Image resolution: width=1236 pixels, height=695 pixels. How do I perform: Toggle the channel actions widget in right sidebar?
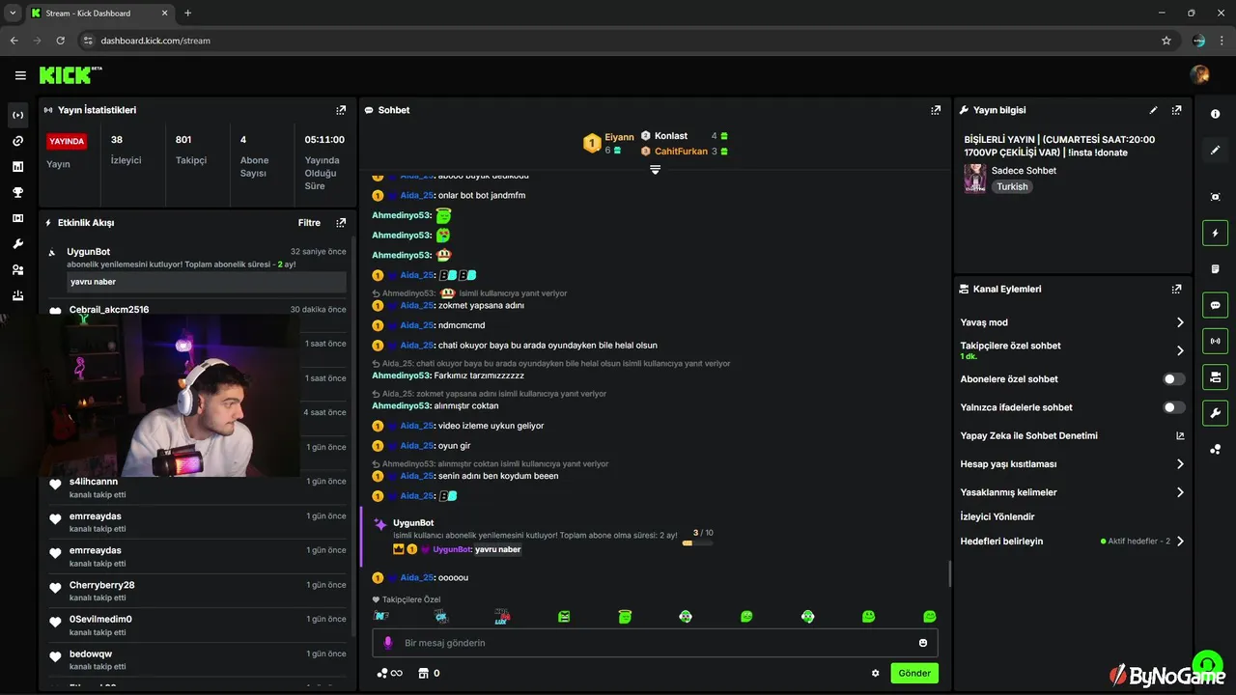[x=1215, y=376]
